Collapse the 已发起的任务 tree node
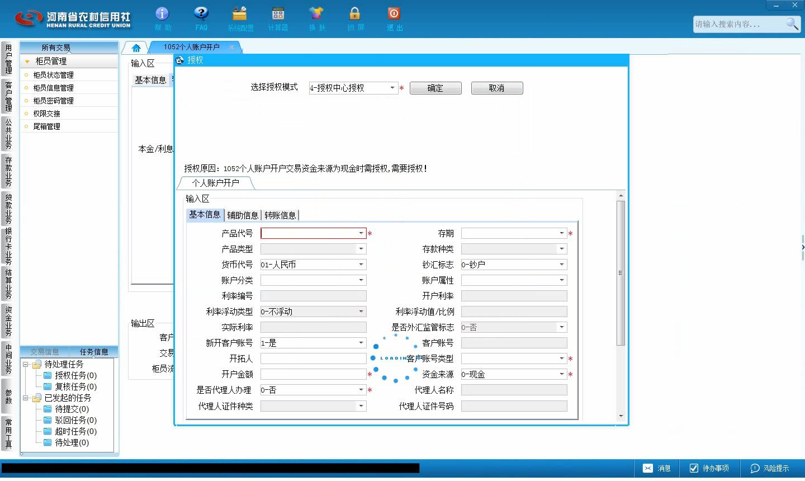 coord(26,398)
